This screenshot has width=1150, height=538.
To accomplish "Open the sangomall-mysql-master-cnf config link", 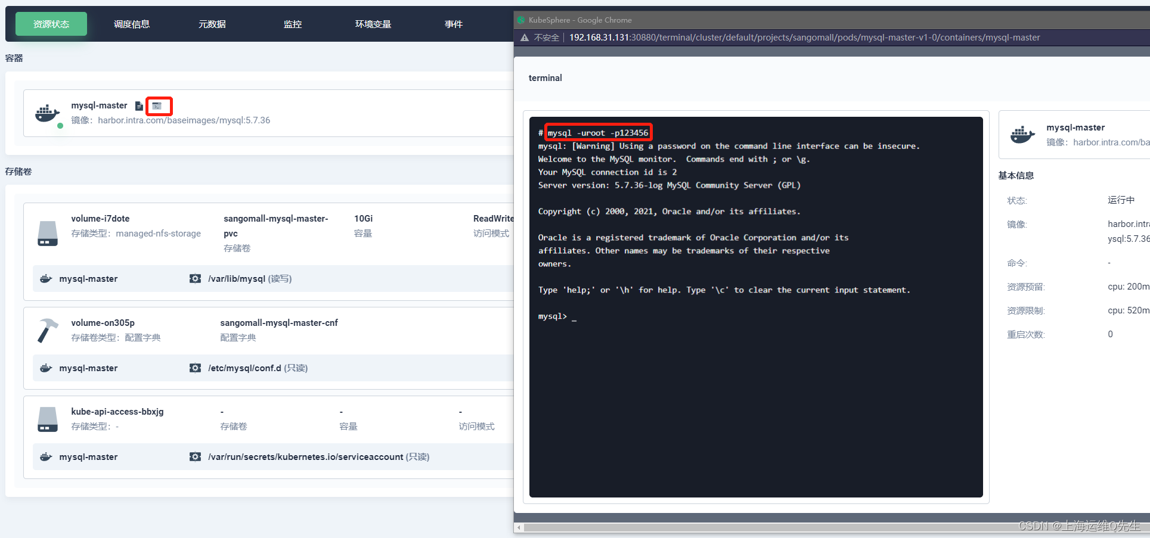I will (279, 323).
